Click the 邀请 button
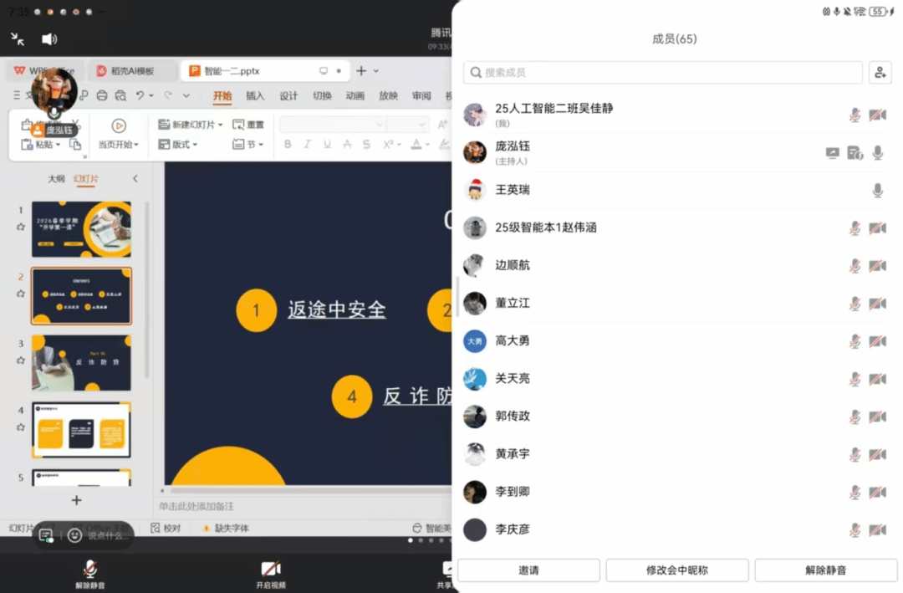 pyautogui.click(x=528, y=570)
